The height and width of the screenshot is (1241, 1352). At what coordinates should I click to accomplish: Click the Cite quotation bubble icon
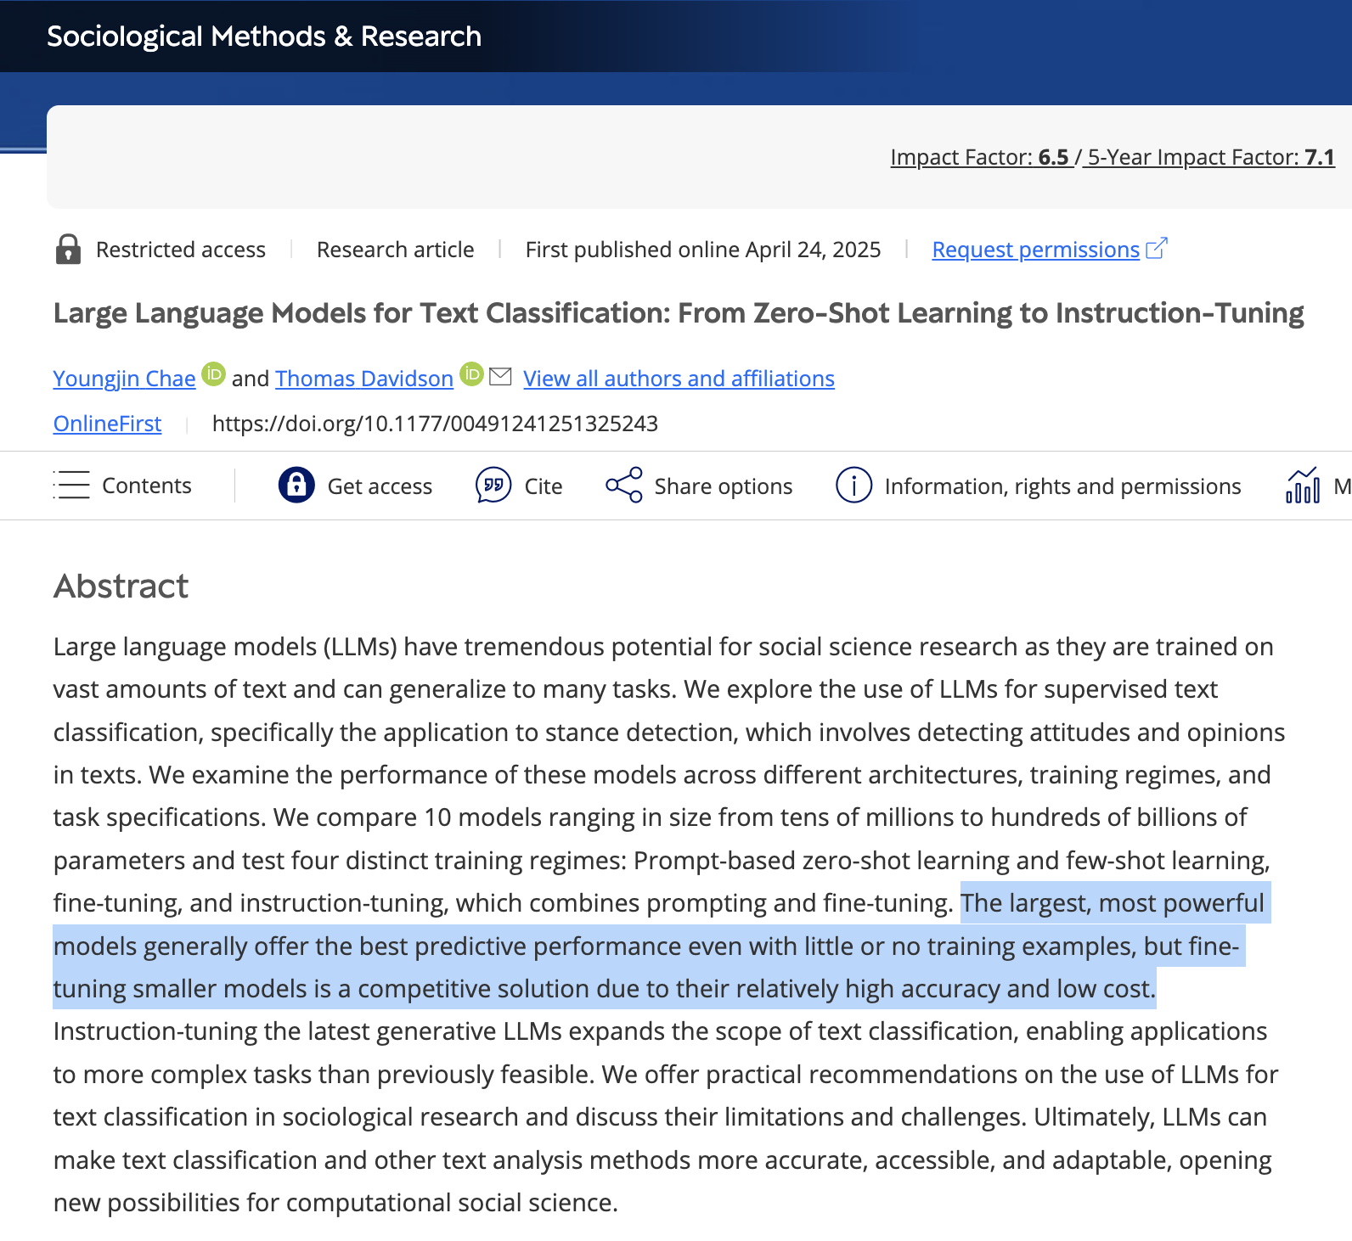[493, 486]
